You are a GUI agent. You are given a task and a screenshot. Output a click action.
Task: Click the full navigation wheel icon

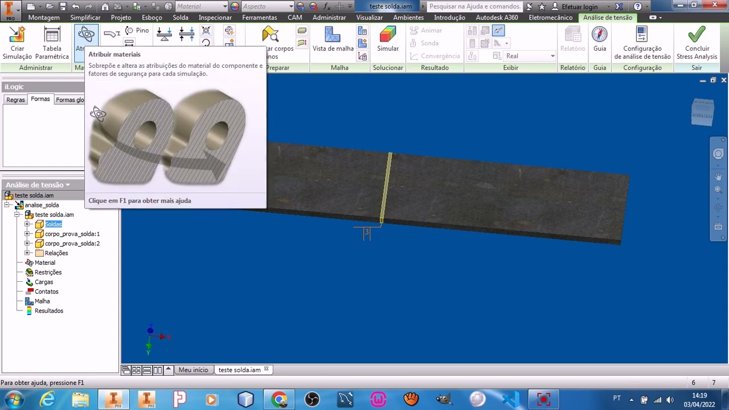(x=718, y=154)
